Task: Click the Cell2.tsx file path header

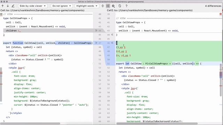Action: point(149,10)
